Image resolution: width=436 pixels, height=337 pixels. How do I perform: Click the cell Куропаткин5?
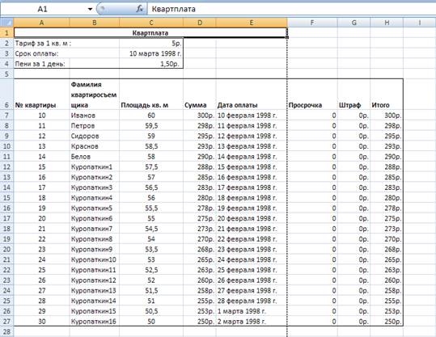pyautogui.click(x=95, y=208)
